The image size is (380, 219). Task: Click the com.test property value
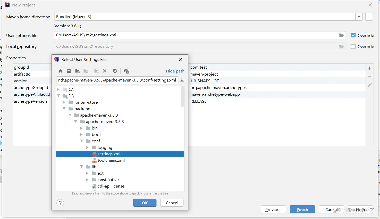pyautogui.click(x=199, y=67)
